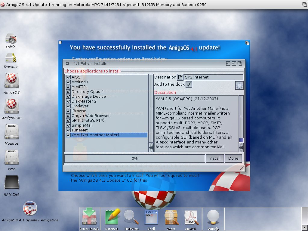Uncheck the Directory Opus 4 checkbox
The image size is (308, 231).
(x=68, y=91)
